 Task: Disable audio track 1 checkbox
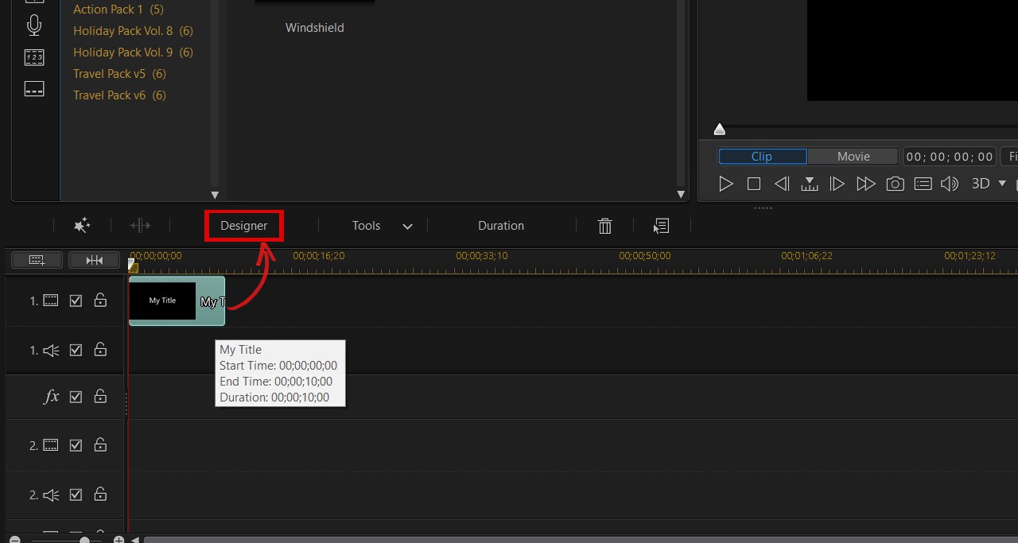(x=76, y=350)
